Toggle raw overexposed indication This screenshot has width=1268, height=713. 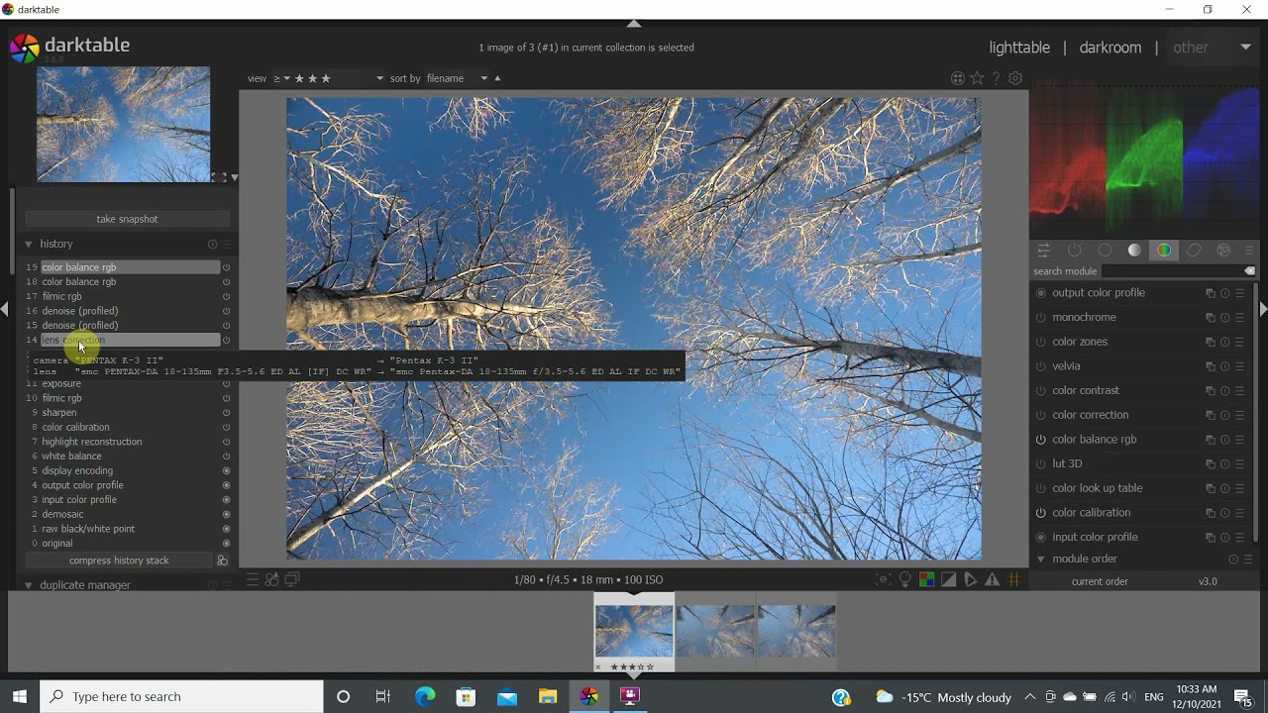pos(927,579)
